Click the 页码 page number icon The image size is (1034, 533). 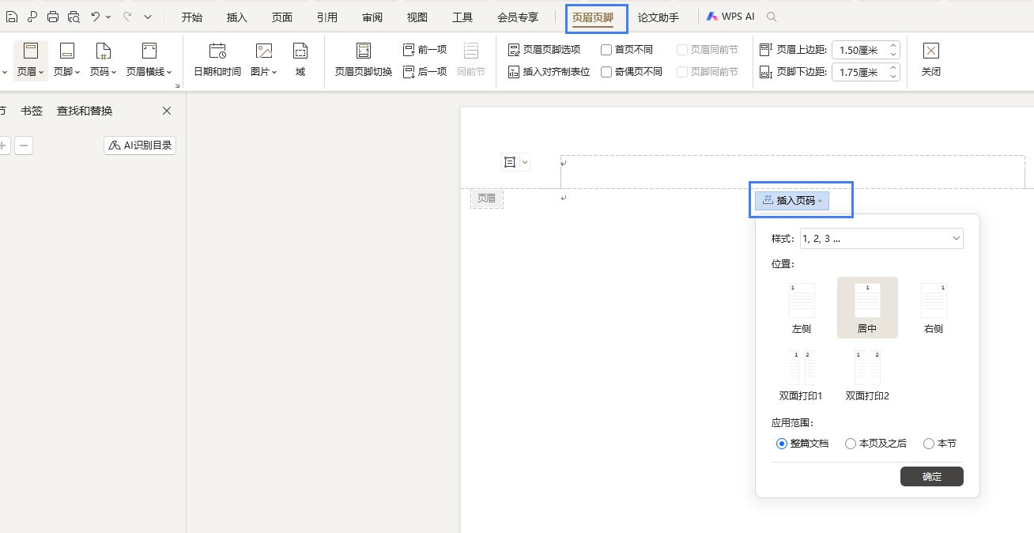click(x=103, y=51)
